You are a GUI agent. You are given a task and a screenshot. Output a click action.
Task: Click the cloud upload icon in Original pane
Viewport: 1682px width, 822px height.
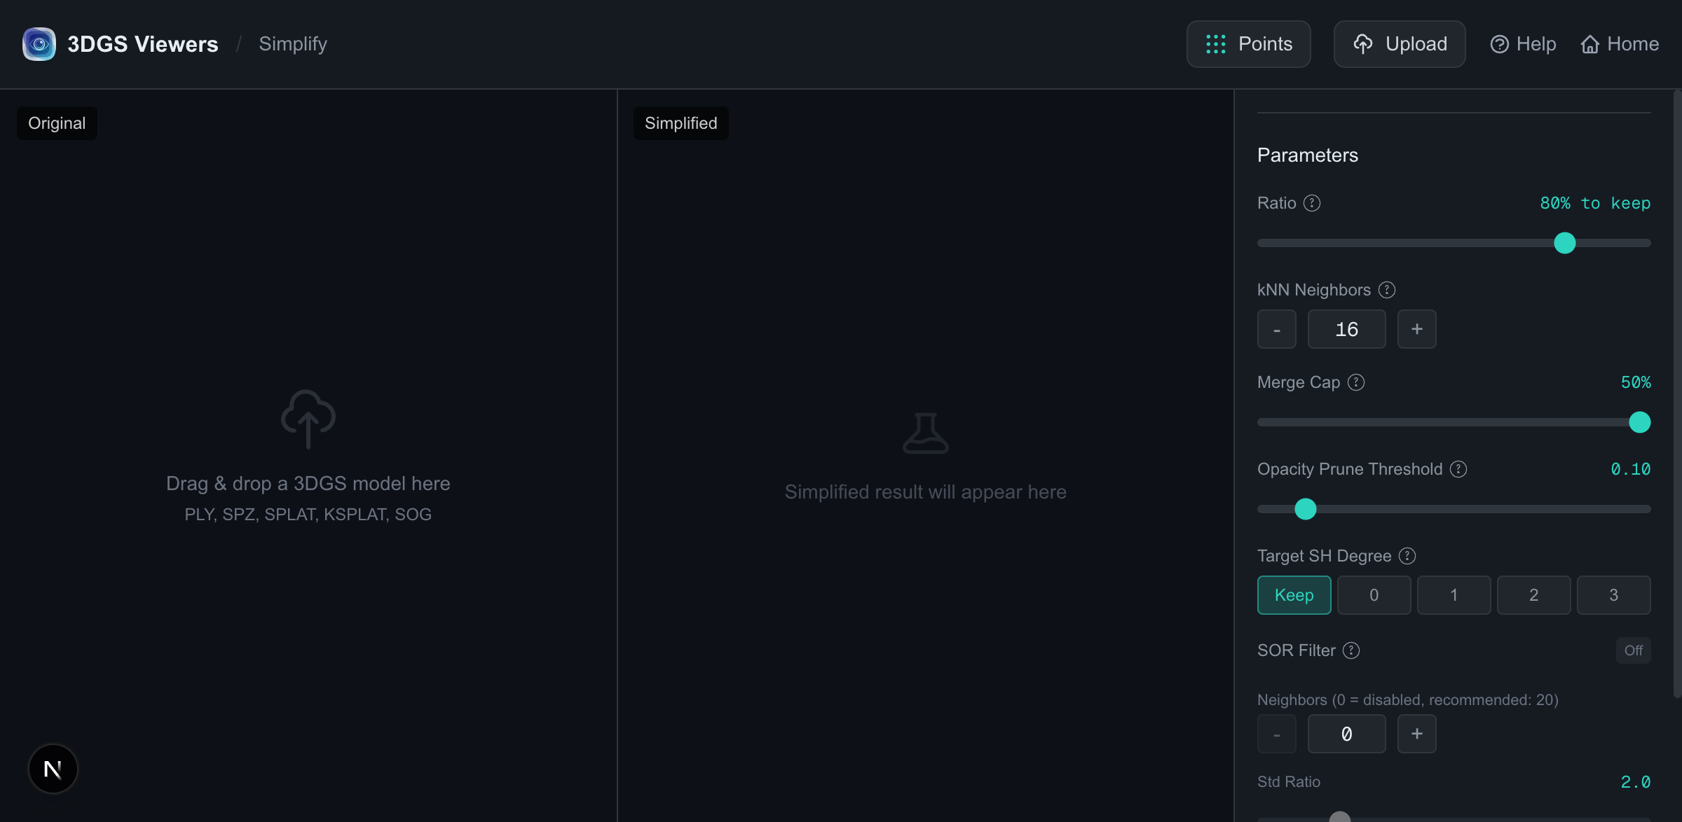[x=308, y=419]
